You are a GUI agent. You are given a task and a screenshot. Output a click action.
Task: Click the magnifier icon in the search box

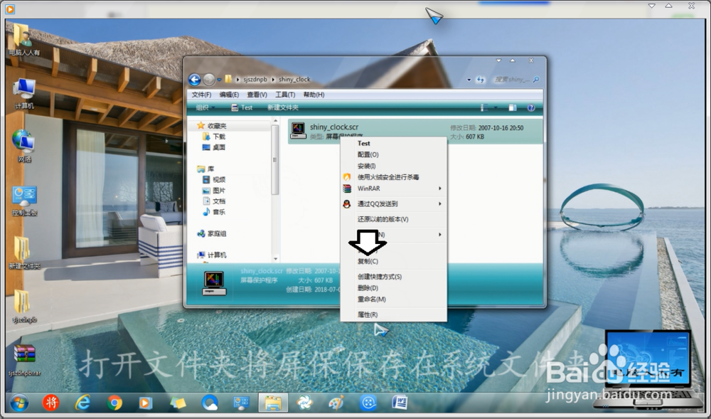tap(536, 80)
